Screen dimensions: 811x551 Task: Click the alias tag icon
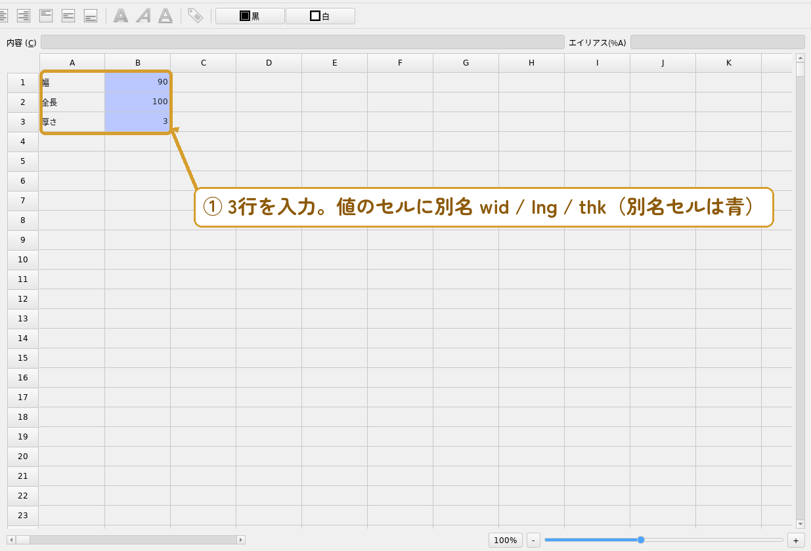(x=195, y=16)
